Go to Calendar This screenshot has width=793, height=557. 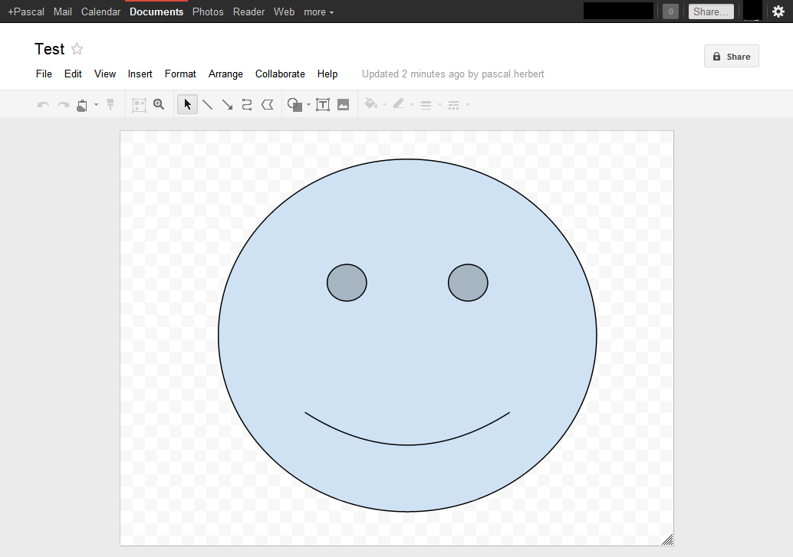[x=100, y=11]
